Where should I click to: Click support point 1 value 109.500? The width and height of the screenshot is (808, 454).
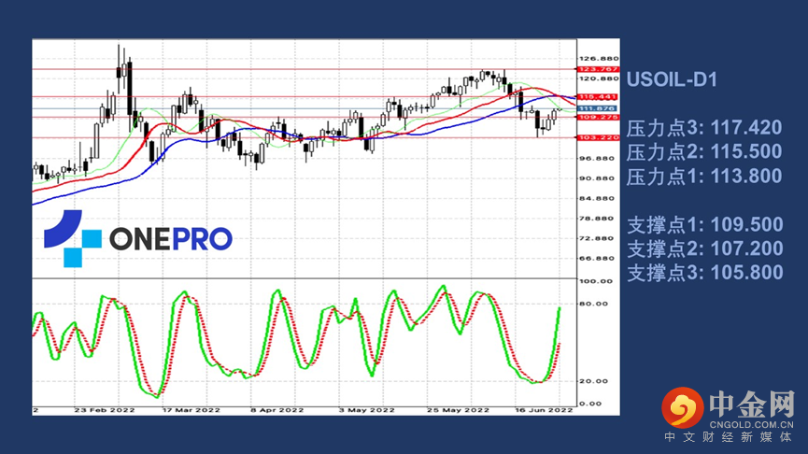click(x=746, y=225)
